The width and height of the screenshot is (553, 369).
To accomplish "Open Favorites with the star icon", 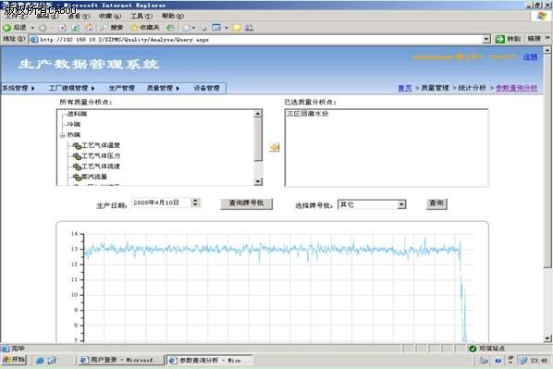I will (x=134, y=28).
